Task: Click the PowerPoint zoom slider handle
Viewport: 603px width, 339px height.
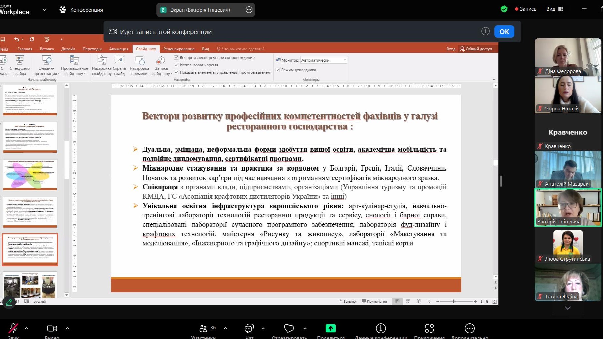Action: [x=454, y=301]
